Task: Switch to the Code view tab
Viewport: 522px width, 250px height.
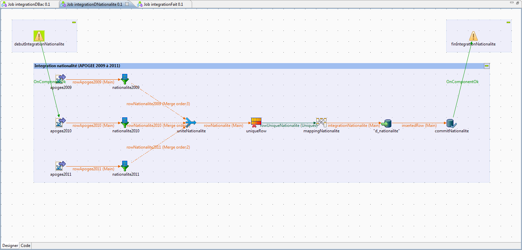Action: coord(25,246)
